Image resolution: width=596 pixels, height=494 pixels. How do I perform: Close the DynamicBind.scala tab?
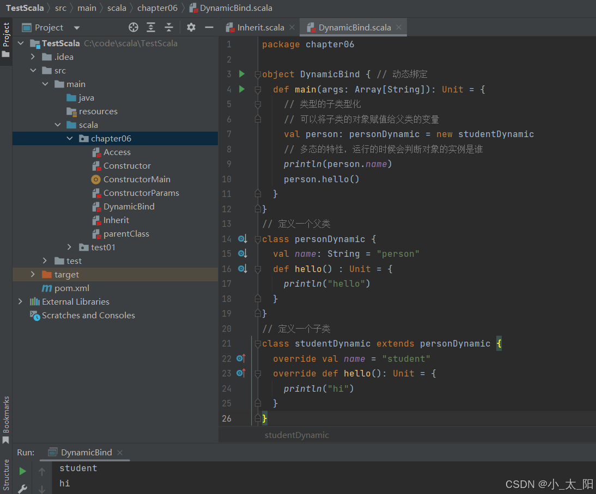399,27
